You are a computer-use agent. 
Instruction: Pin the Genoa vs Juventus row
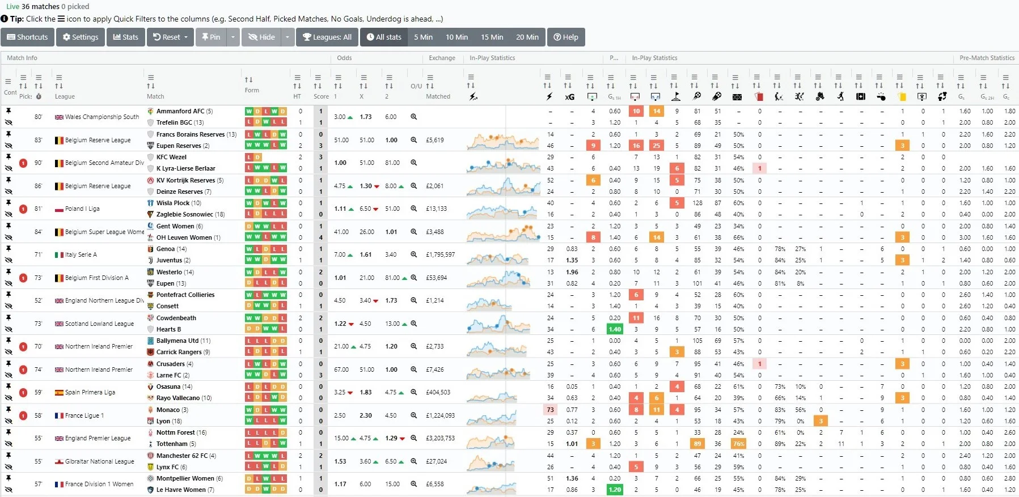[x=9, y=249]
